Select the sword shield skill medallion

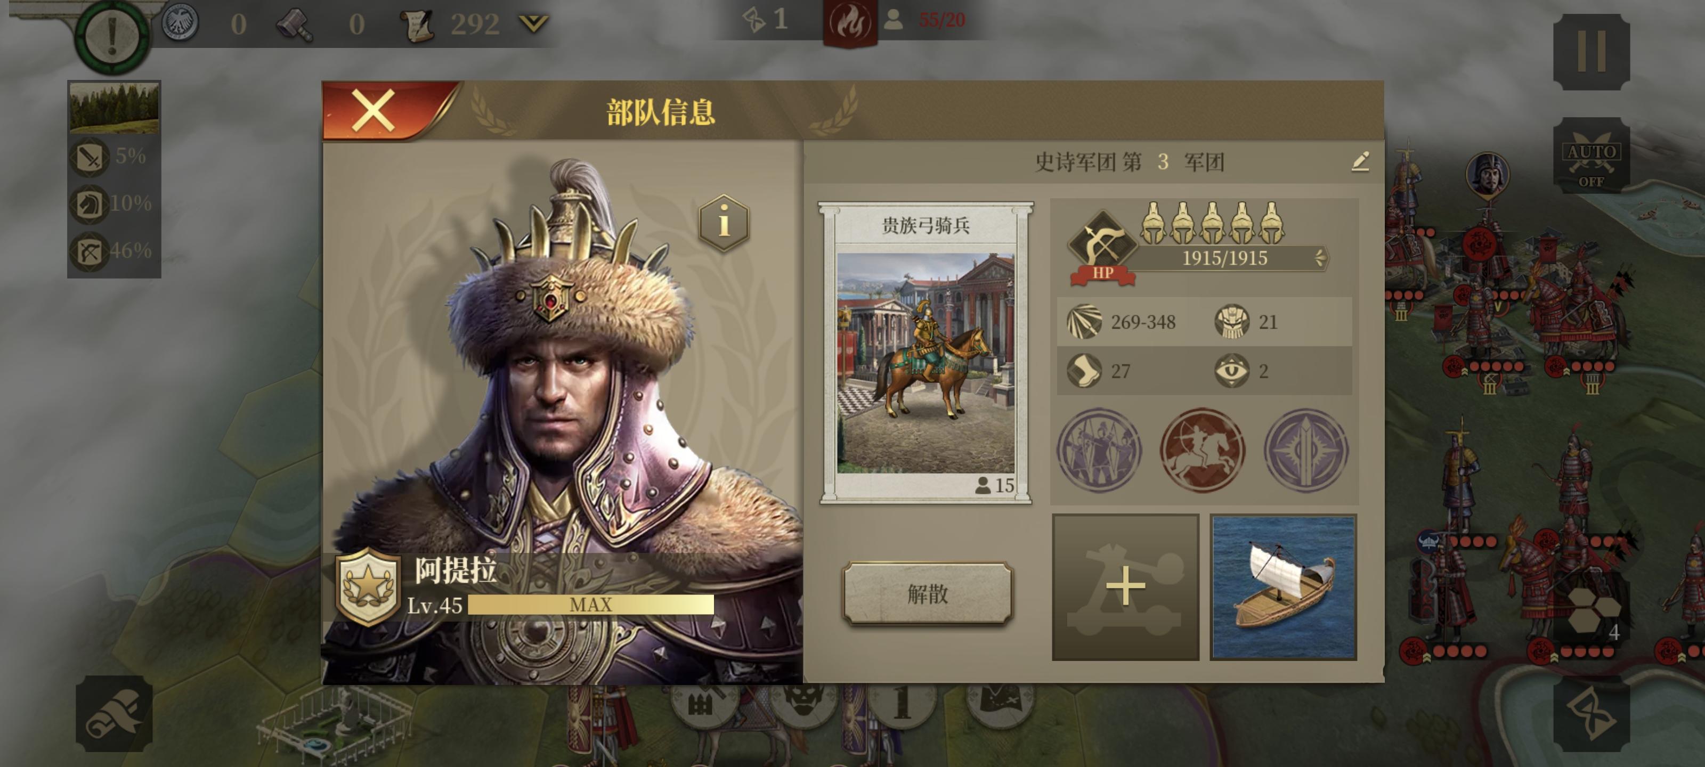point(1306,451)
